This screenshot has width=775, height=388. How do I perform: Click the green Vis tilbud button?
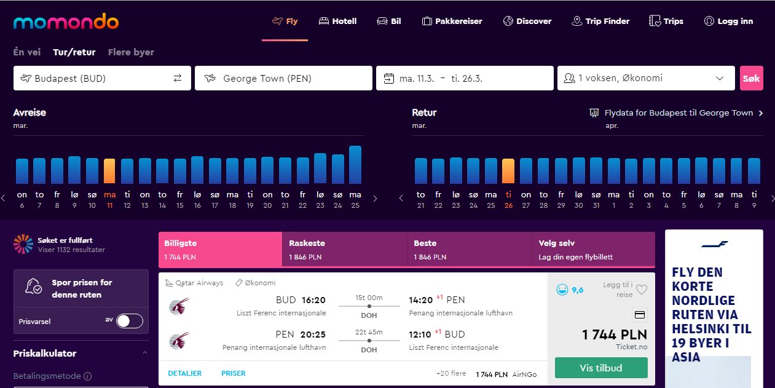[601, 368]
